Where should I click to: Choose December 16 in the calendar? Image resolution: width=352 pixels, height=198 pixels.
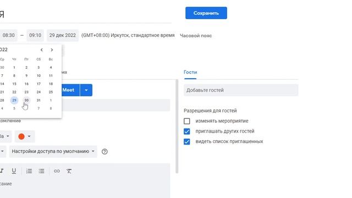click(26, 84)
